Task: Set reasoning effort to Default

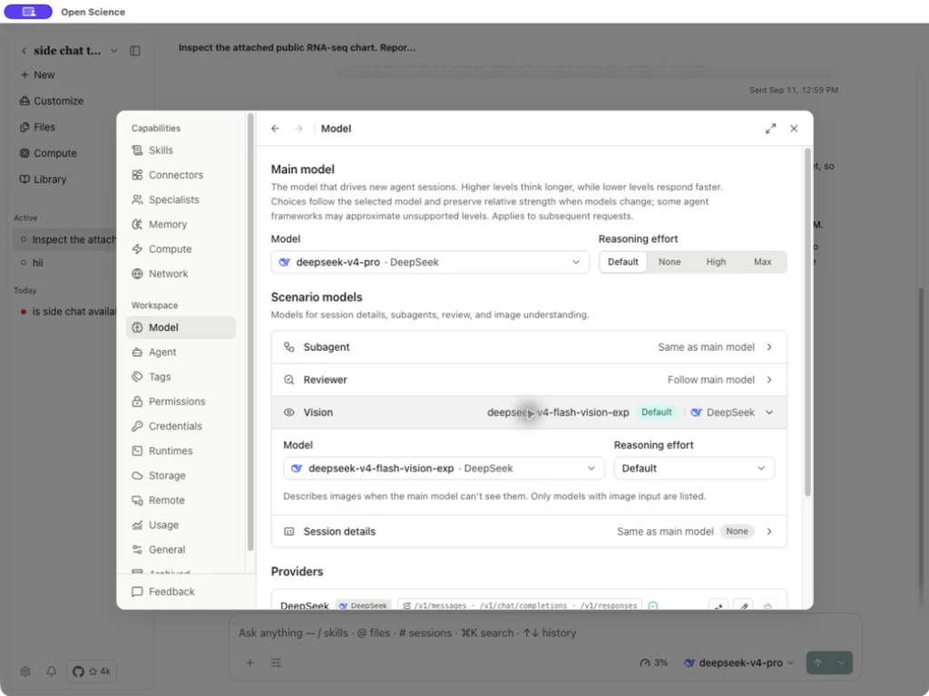Action: tap(622, 262)
